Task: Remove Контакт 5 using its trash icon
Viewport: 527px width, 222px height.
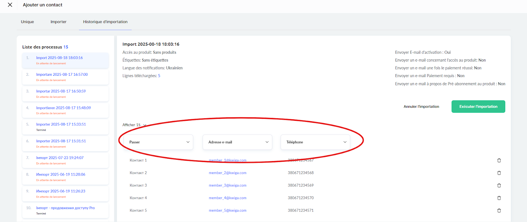Action: pos(499,210)
